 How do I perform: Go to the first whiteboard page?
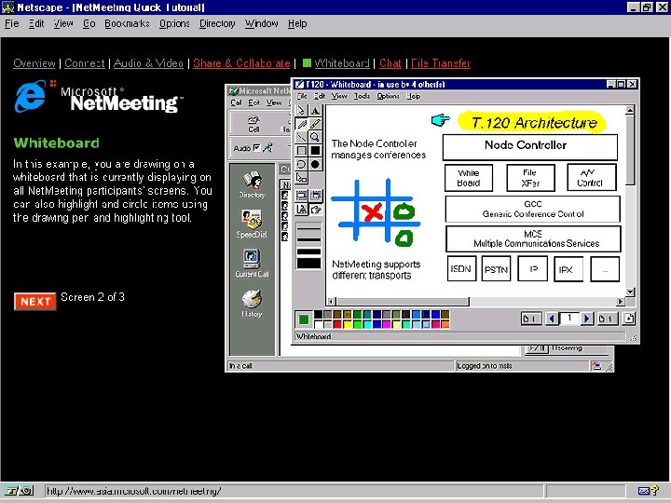pyautogui.click(x=530, y=319)
